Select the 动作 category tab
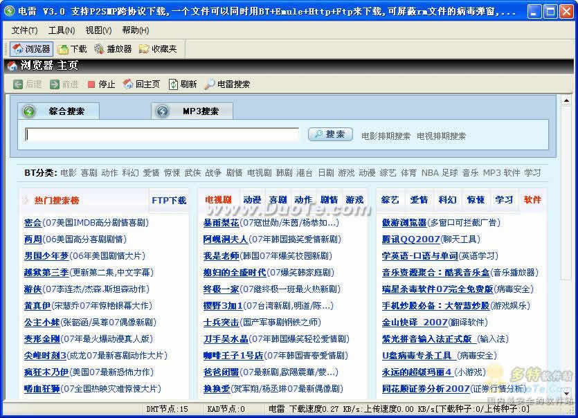 point(303,200)
